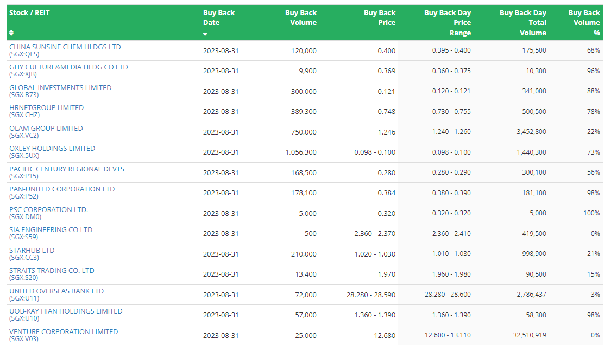Sort by Buy Back Price column header

tap(379, 18)
